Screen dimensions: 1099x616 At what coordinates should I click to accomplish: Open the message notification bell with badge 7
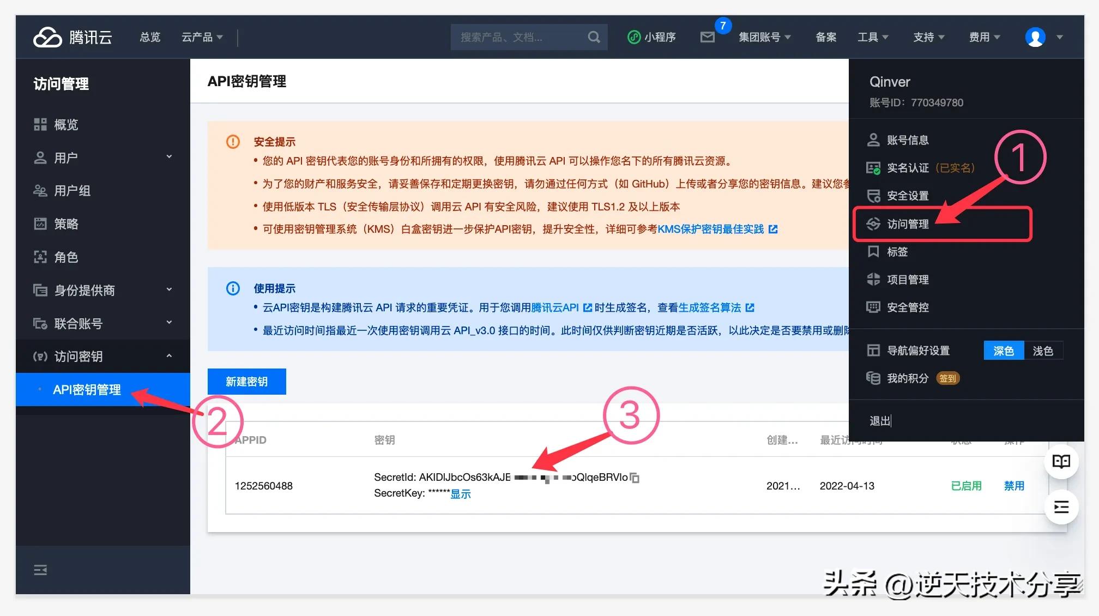(708, 37)
